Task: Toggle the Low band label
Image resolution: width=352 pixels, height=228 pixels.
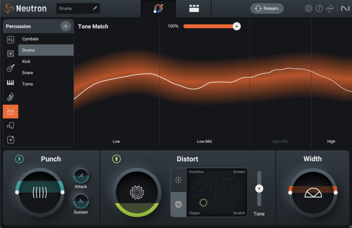Action: point(116,141)
